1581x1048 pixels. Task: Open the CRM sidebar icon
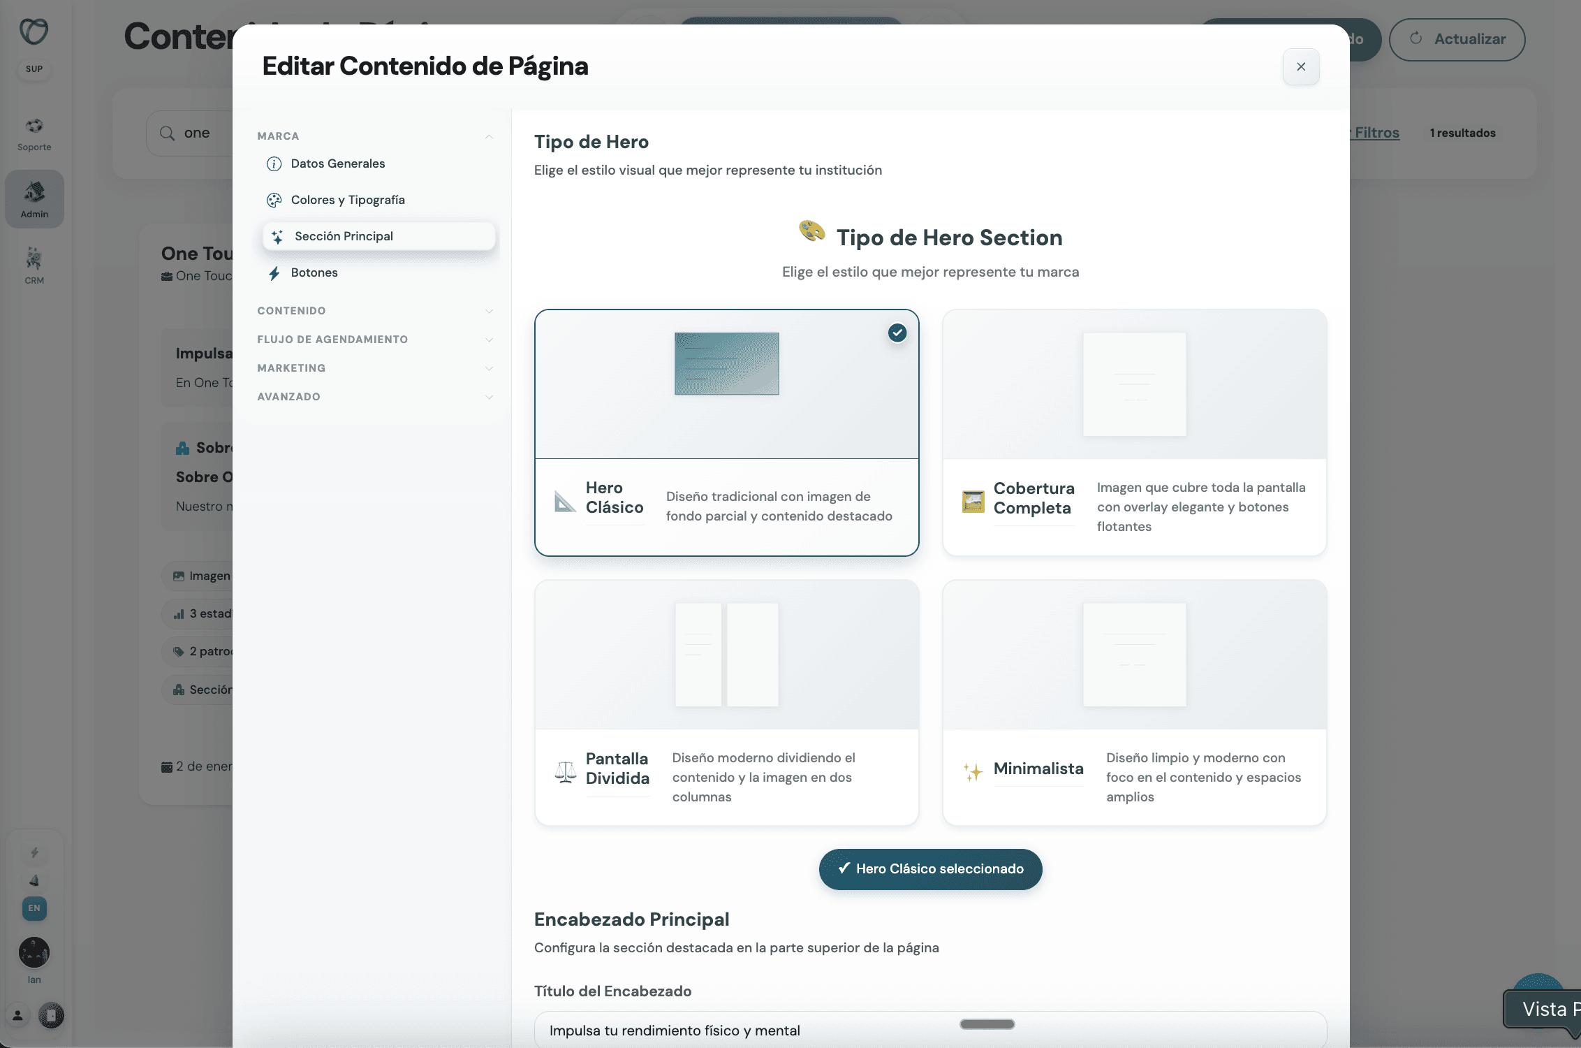click(34, 265)
